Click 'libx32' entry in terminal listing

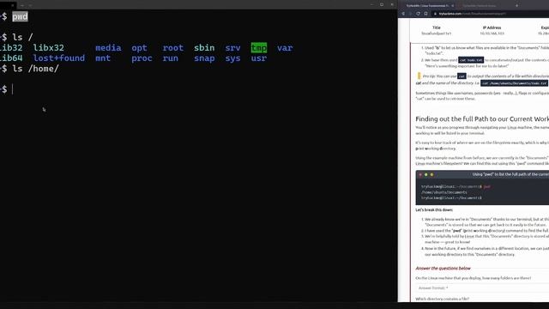tap(48, 48)
